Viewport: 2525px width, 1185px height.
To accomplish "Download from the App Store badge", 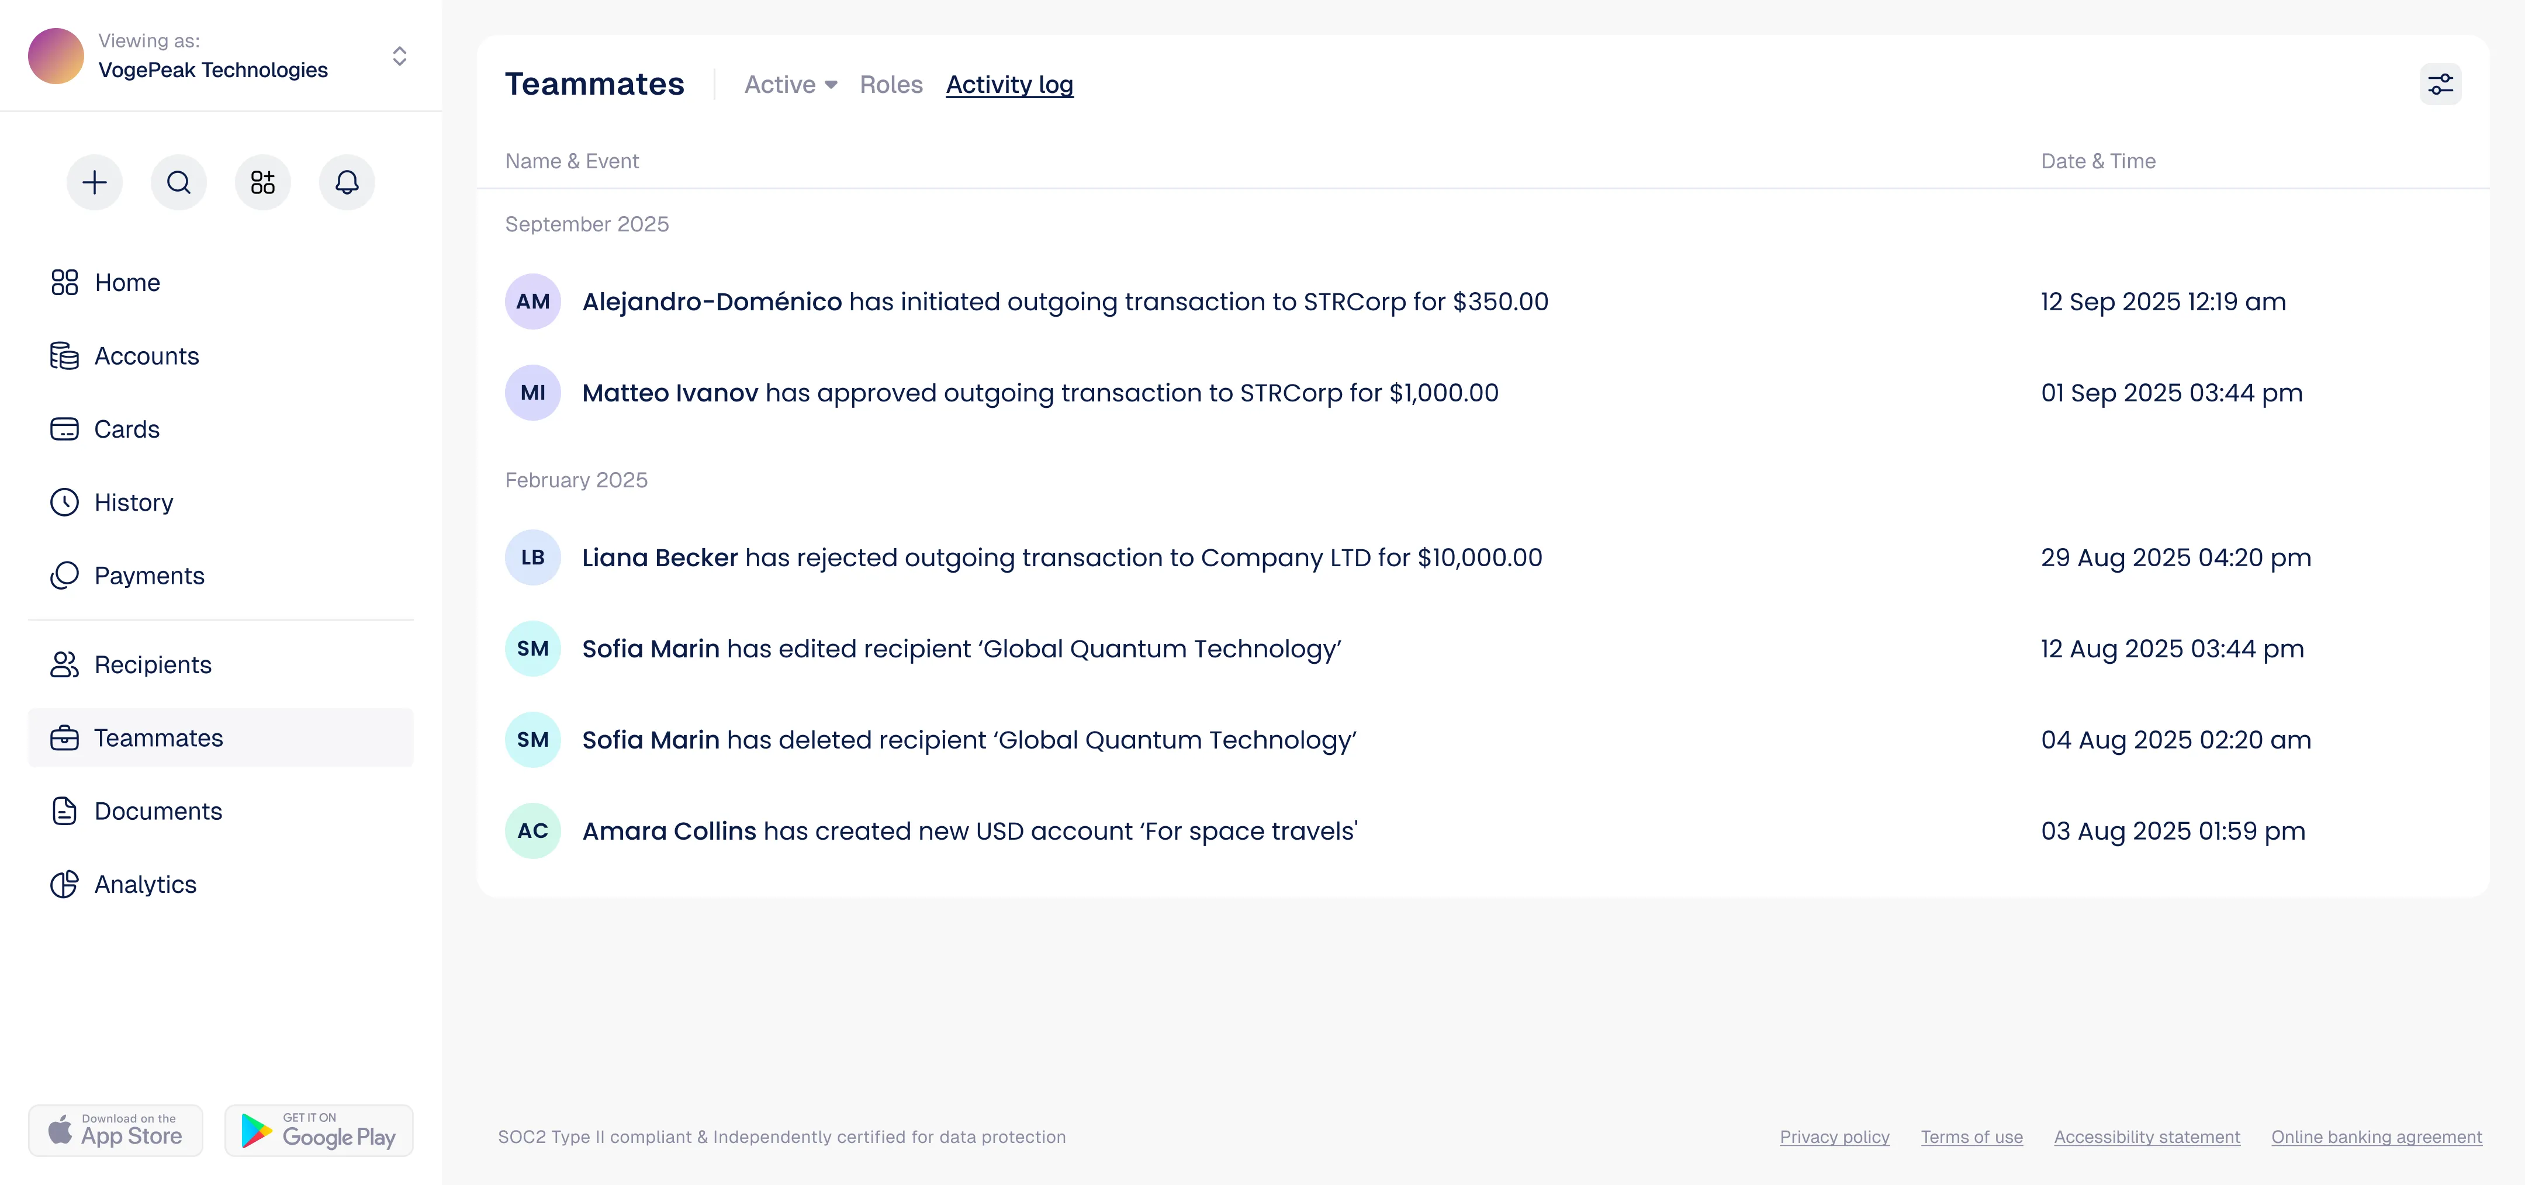I will (x=116, y=1130).
